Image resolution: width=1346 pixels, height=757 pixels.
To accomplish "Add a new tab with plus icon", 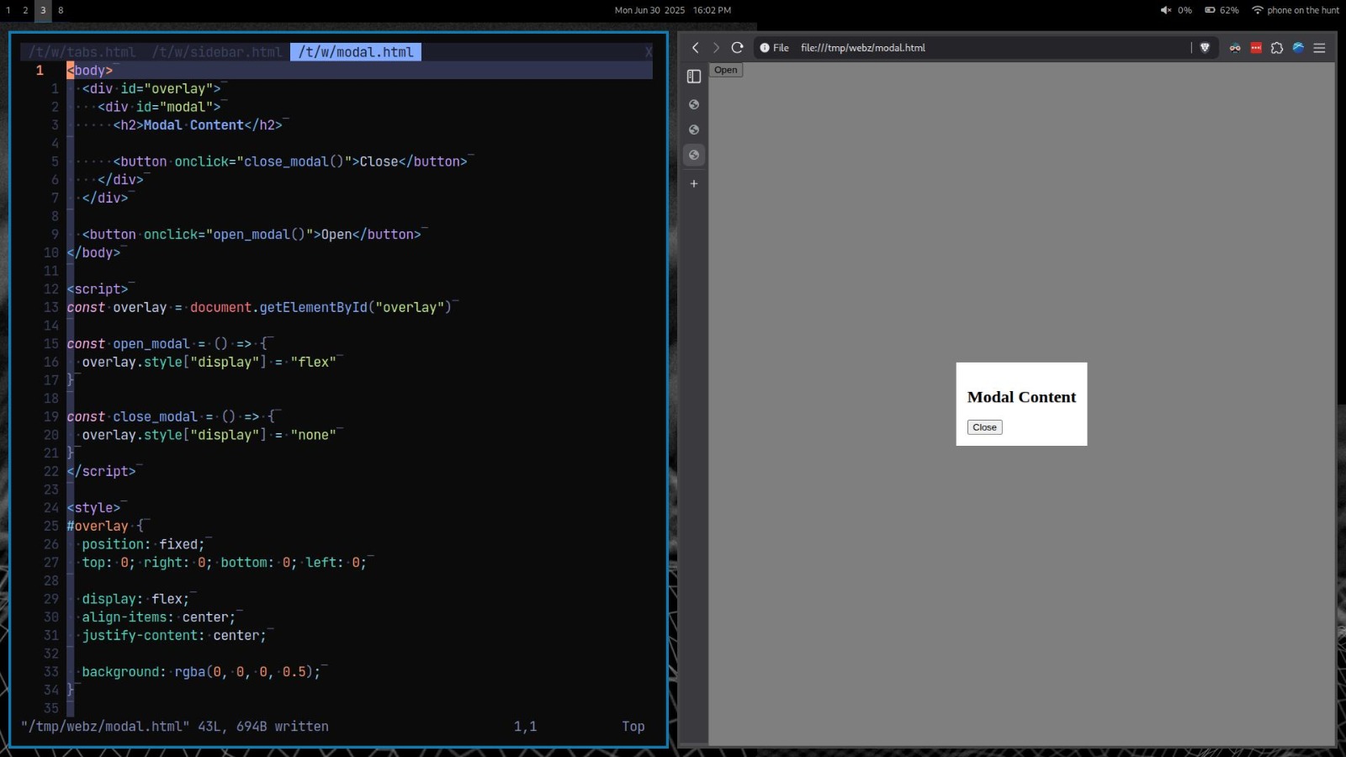I will pos(694,183).
